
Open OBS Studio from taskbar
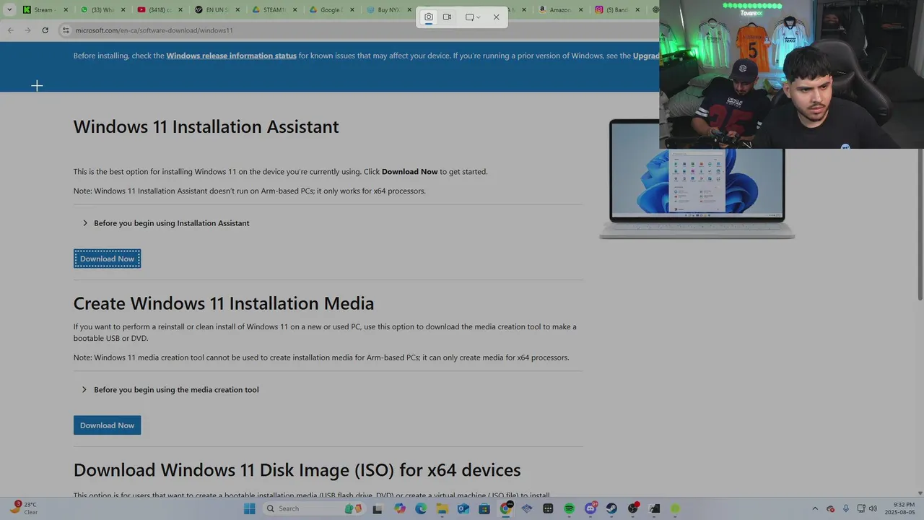(x=633, y=508)
